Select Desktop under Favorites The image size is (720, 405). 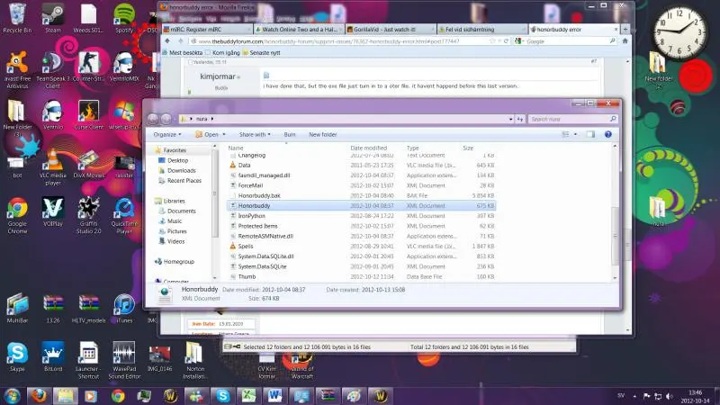(177, 160)
